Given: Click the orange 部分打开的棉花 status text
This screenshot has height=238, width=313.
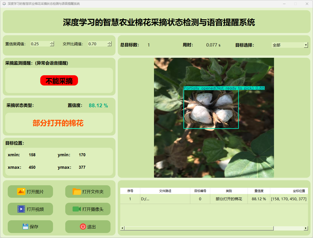Looking at the screenshot, I should tap(58, 123).
